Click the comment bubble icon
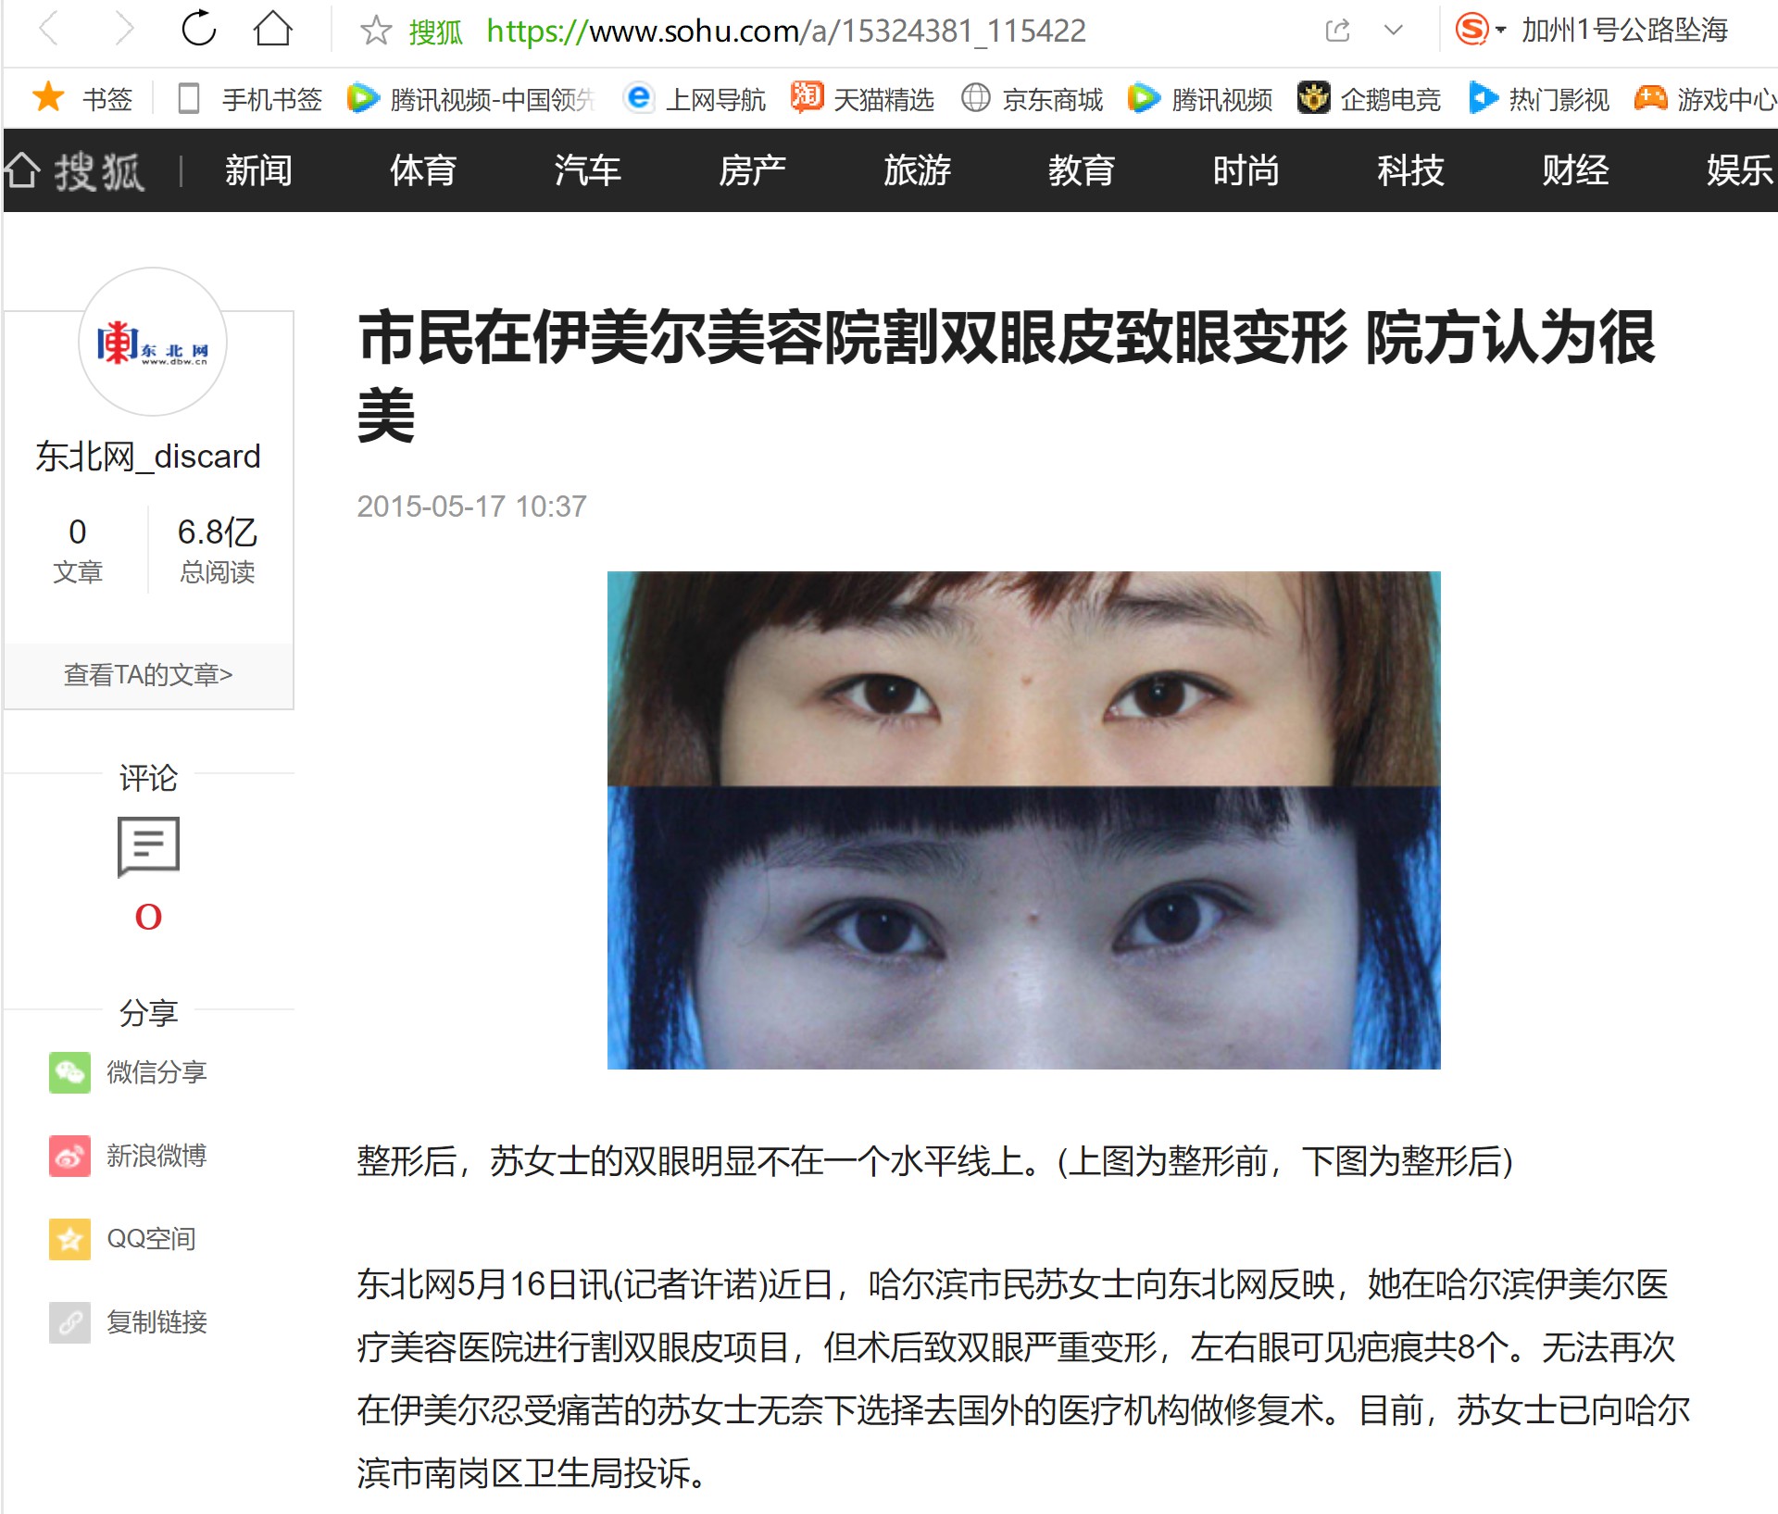 pos(148,846)
